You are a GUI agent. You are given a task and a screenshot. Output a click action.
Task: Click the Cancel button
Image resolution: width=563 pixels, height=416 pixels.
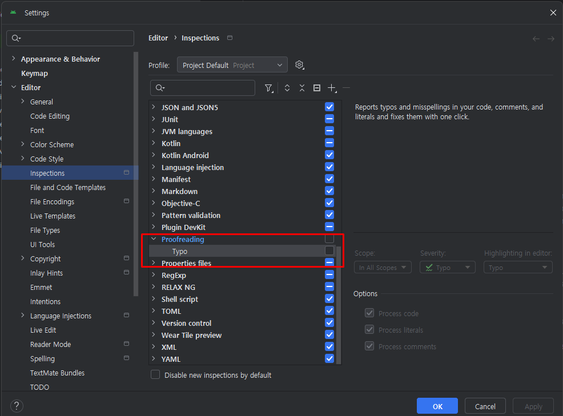pos(485,406)
